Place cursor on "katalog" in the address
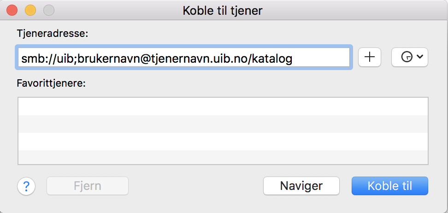448x213 pixels. 272,59
